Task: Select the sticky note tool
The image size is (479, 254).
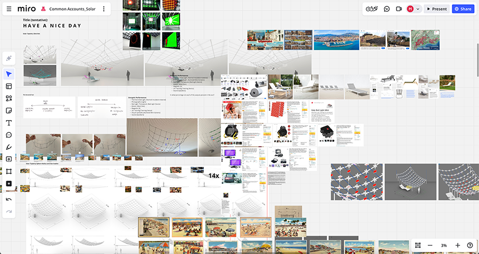Action: click(9, 111)
